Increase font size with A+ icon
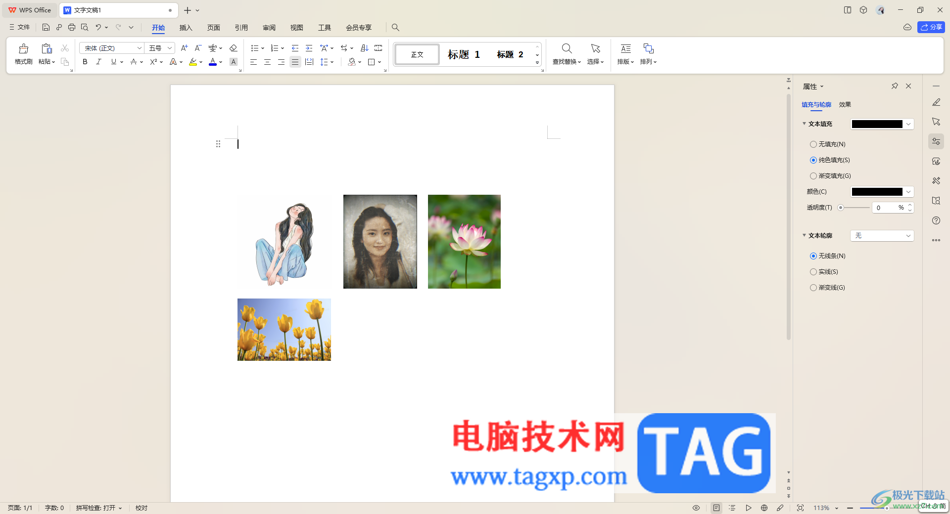This screenshot has width=950, height=514. (x=184, y=48)
